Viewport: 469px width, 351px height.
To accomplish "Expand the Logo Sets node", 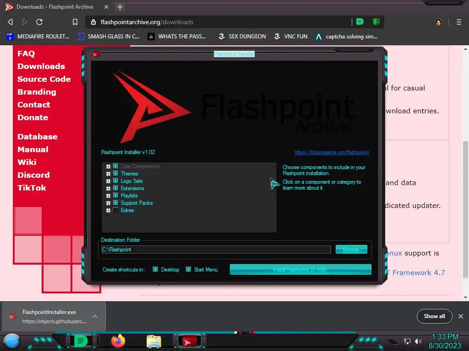I will (x=108, y=181).
